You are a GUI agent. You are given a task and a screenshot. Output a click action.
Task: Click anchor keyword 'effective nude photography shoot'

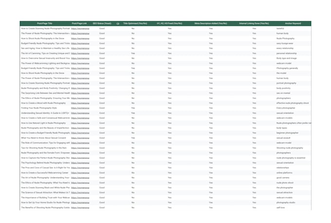point(293,103)
